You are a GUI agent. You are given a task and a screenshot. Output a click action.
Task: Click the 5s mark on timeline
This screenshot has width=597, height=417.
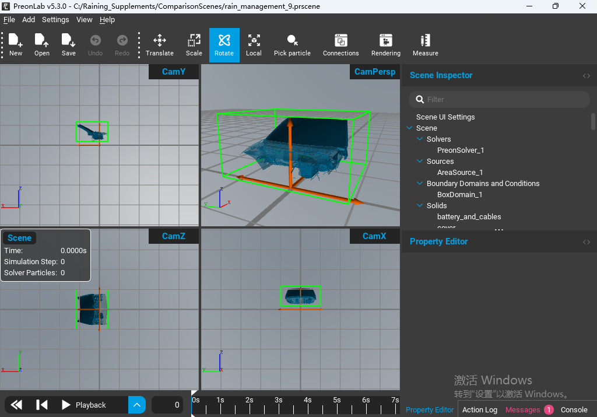coord(336,400)
